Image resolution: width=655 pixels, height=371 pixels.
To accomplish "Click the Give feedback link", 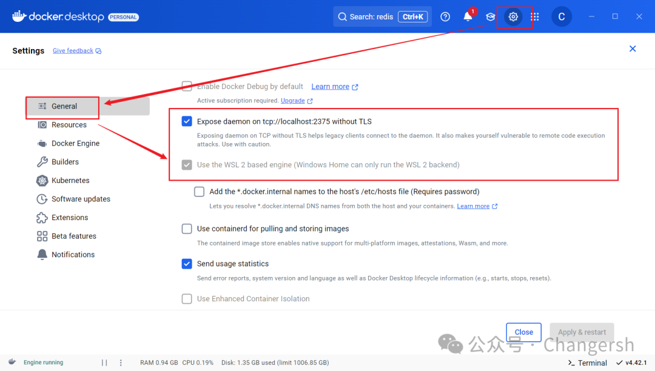I will coord(73,51).
